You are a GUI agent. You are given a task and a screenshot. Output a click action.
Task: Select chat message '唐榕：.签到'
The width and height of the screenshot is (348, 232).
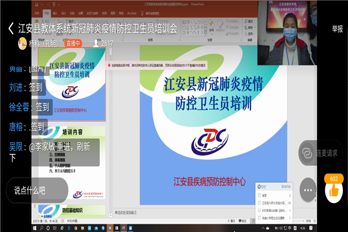coord(27,127)
